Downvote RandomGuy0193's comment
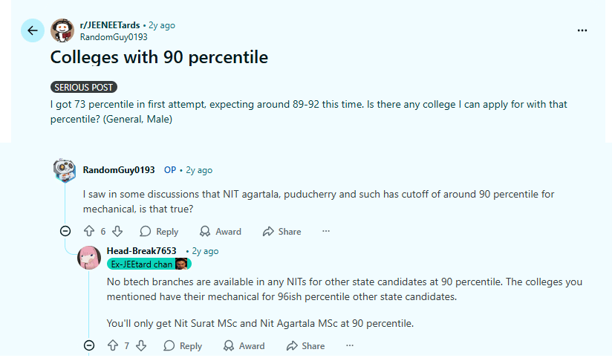 (x=117, y=231)
